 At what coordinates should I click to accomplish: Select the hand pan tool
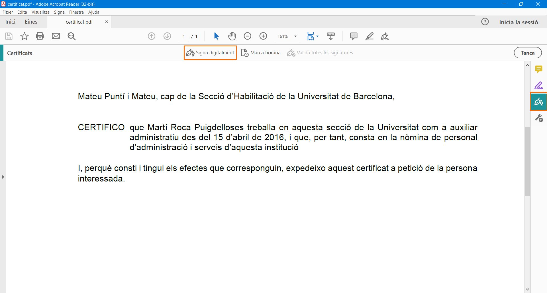(x=232, y=36)
